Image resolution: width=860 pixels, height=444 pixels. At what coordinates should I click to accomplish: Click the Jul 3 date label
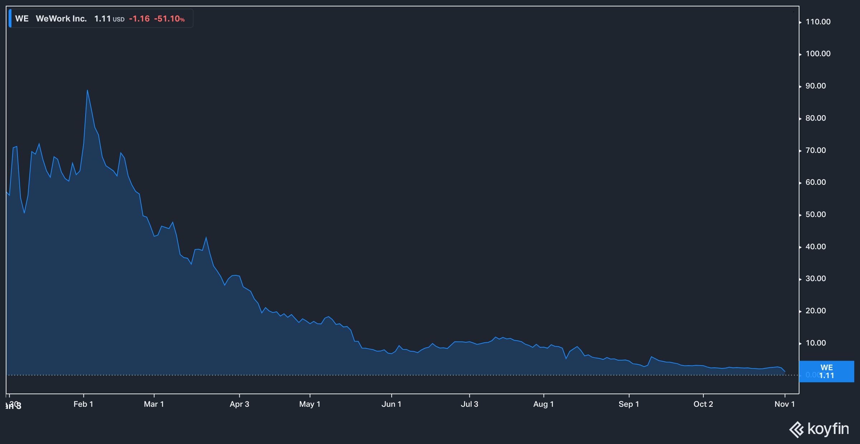469,404
